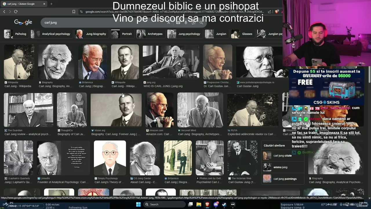Open The Guardian library image result
Image resolution: width=371 pixels, height=209 pixels.
(28, 110)
